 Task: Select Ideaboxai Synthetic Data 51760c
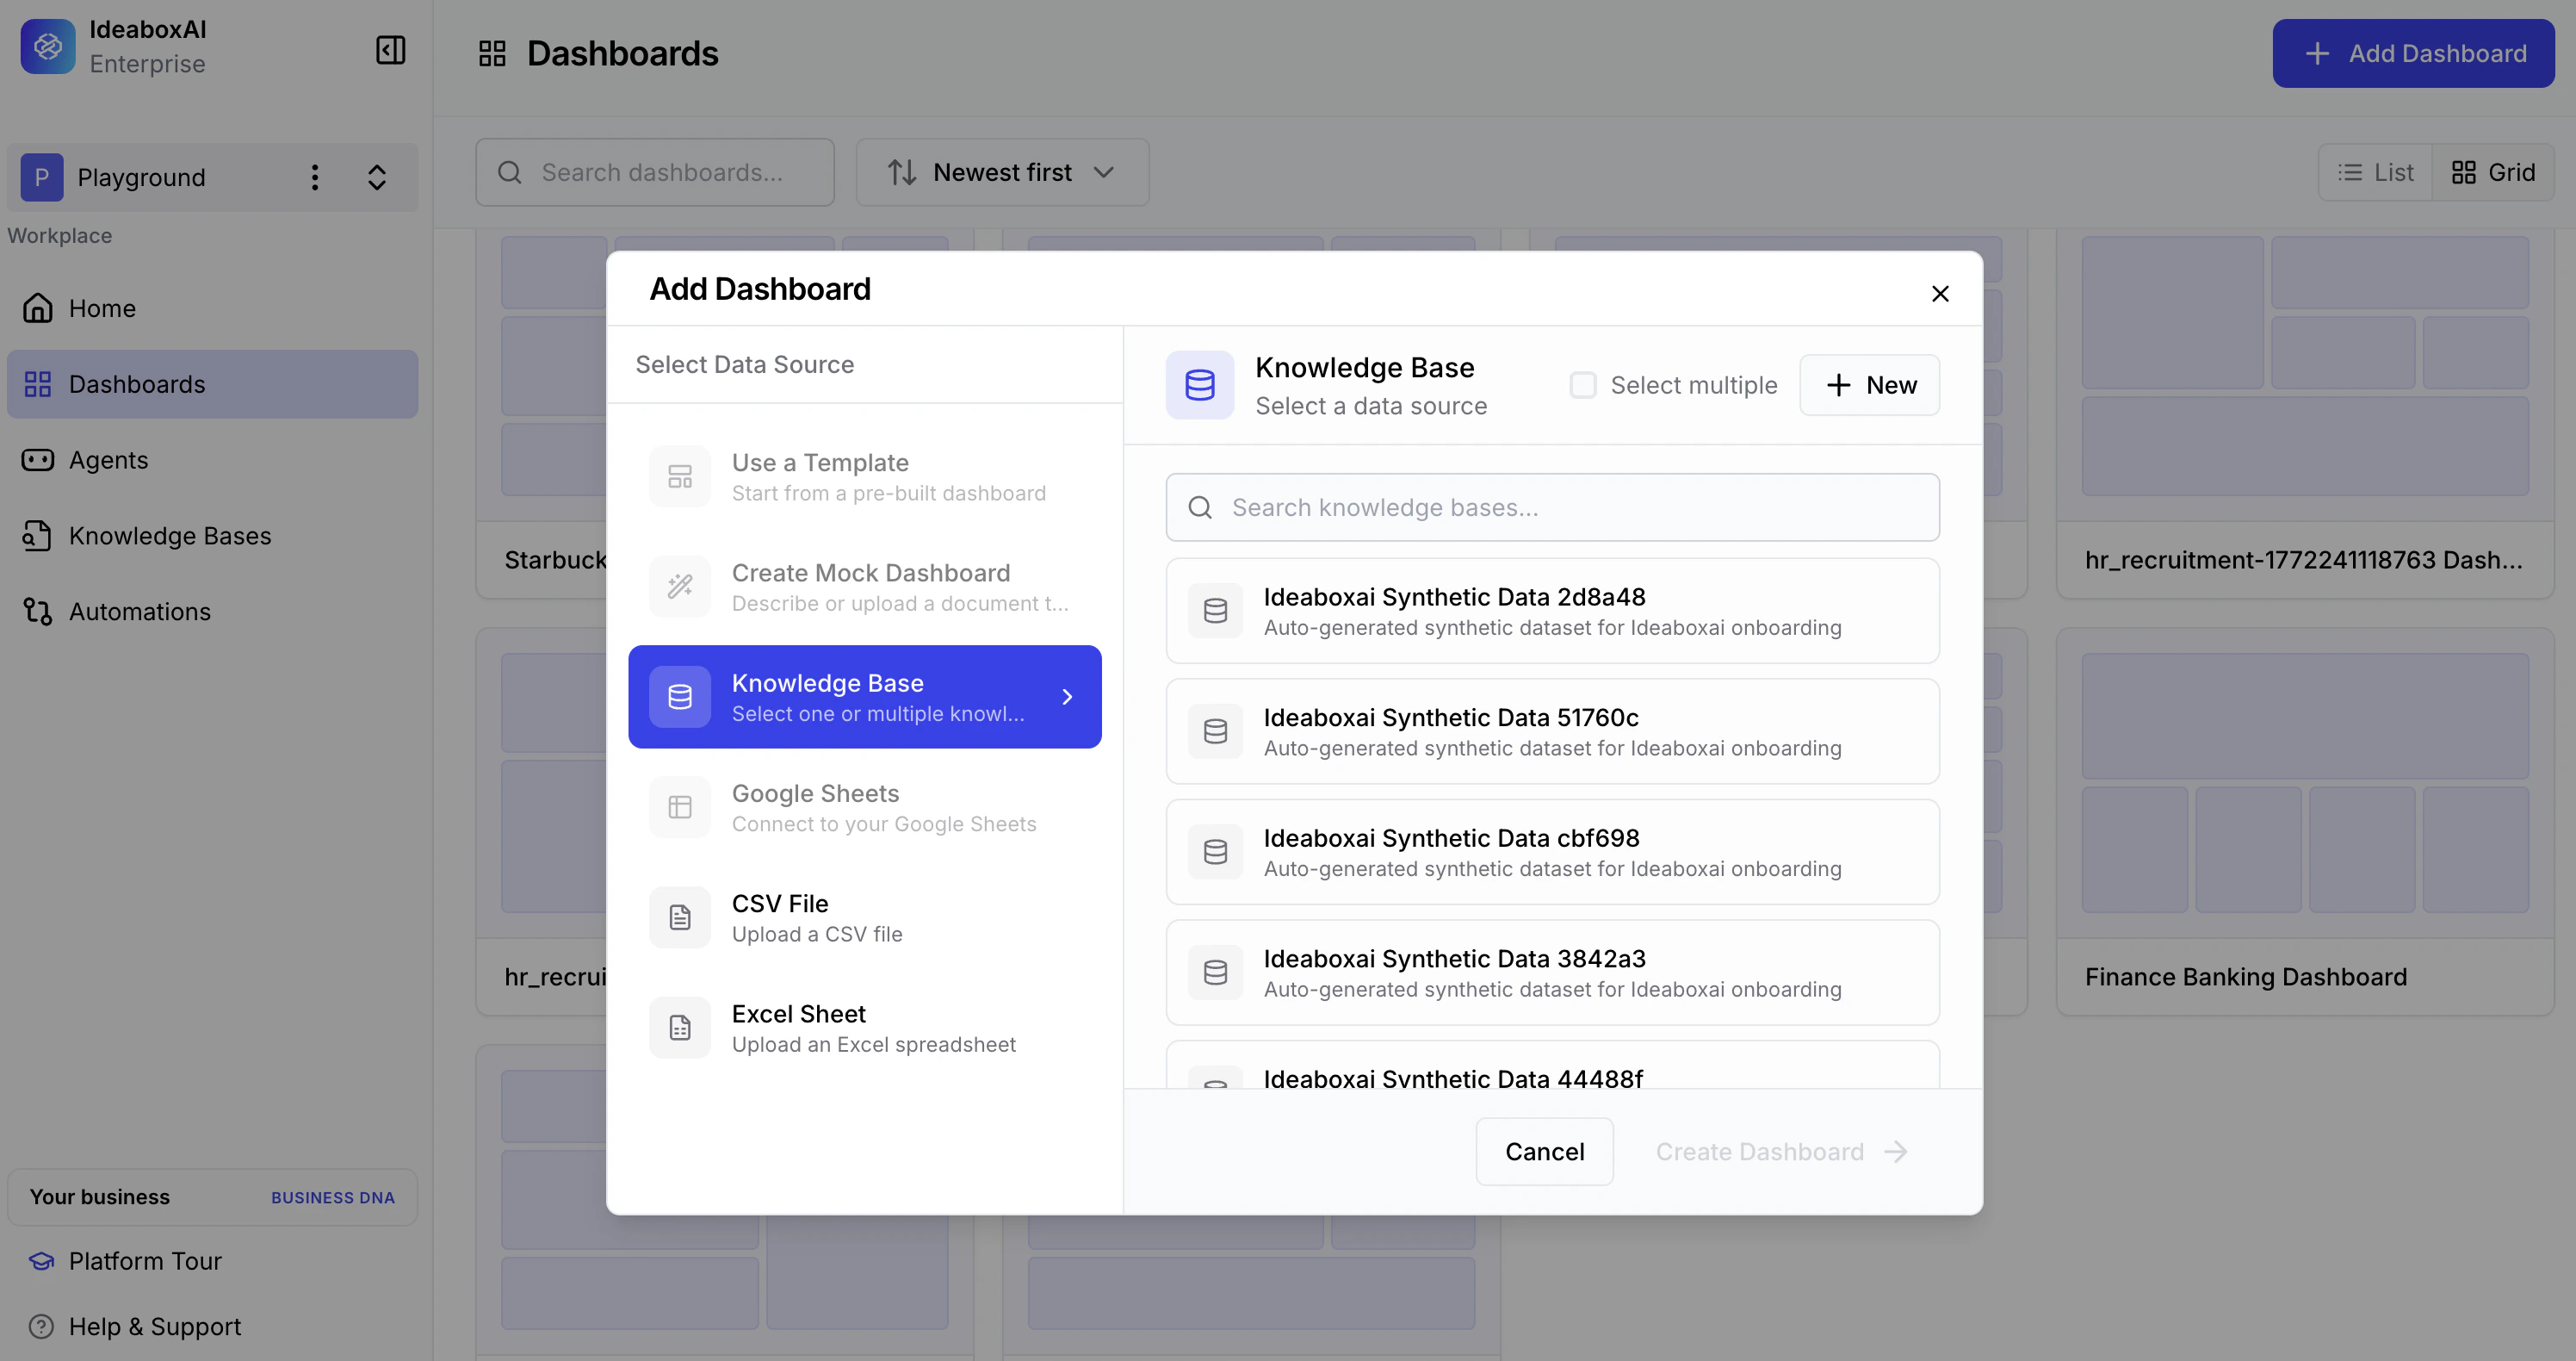1552,731
